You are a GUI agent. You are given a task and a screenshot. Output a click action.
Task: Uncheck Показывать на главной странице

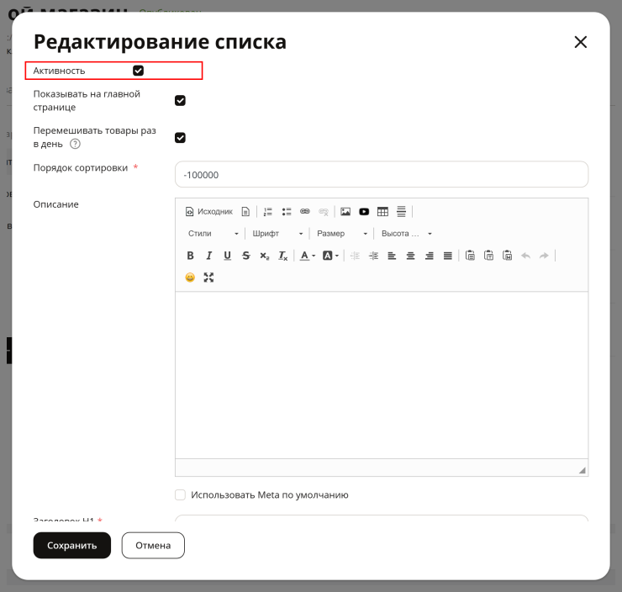coord(180,101)
